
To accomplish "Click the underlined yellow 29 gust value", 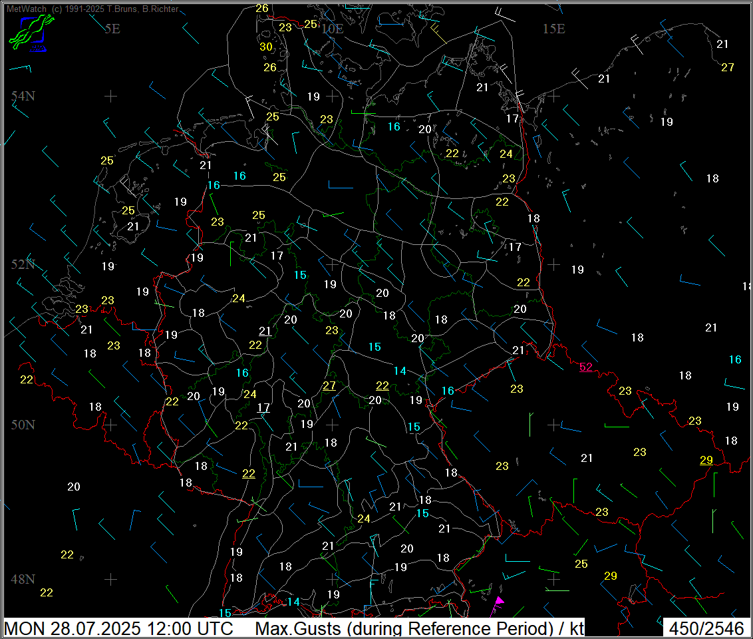I will pos(706,460).
